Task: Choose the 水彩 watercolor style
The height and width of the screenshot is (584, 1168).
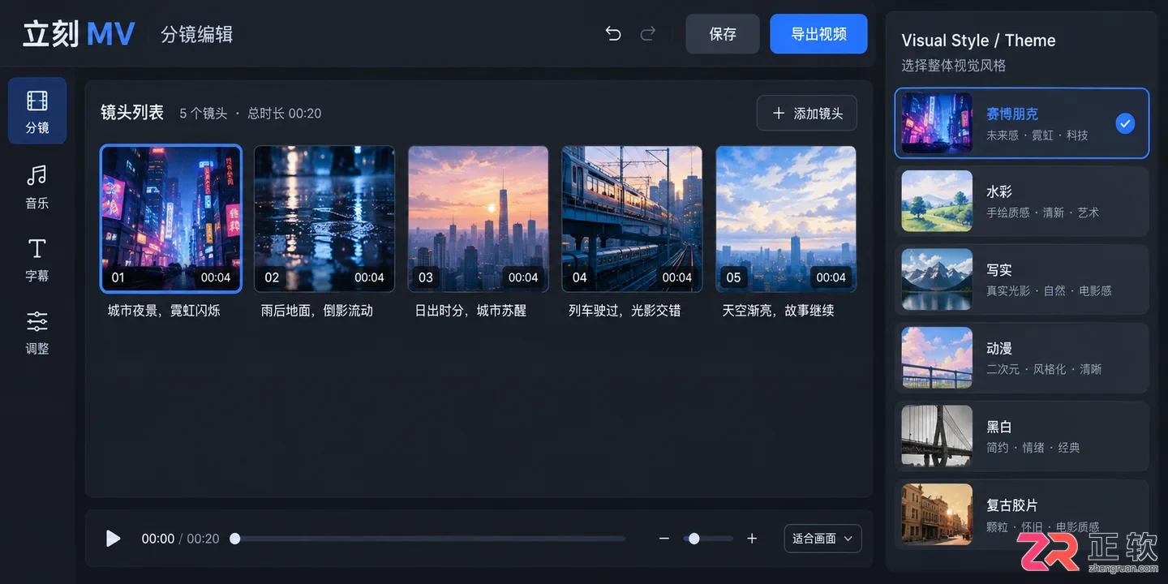Action: pos(1022,201)
